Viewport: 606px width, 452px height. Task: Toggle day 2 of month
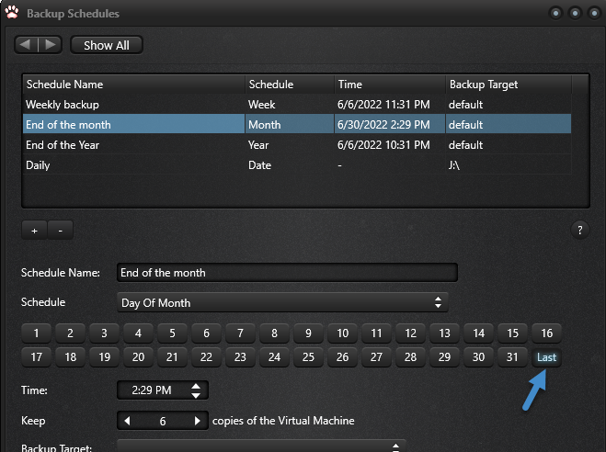click(x=70, y=333)
